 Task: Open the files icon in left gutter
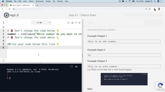coord(3,27)
